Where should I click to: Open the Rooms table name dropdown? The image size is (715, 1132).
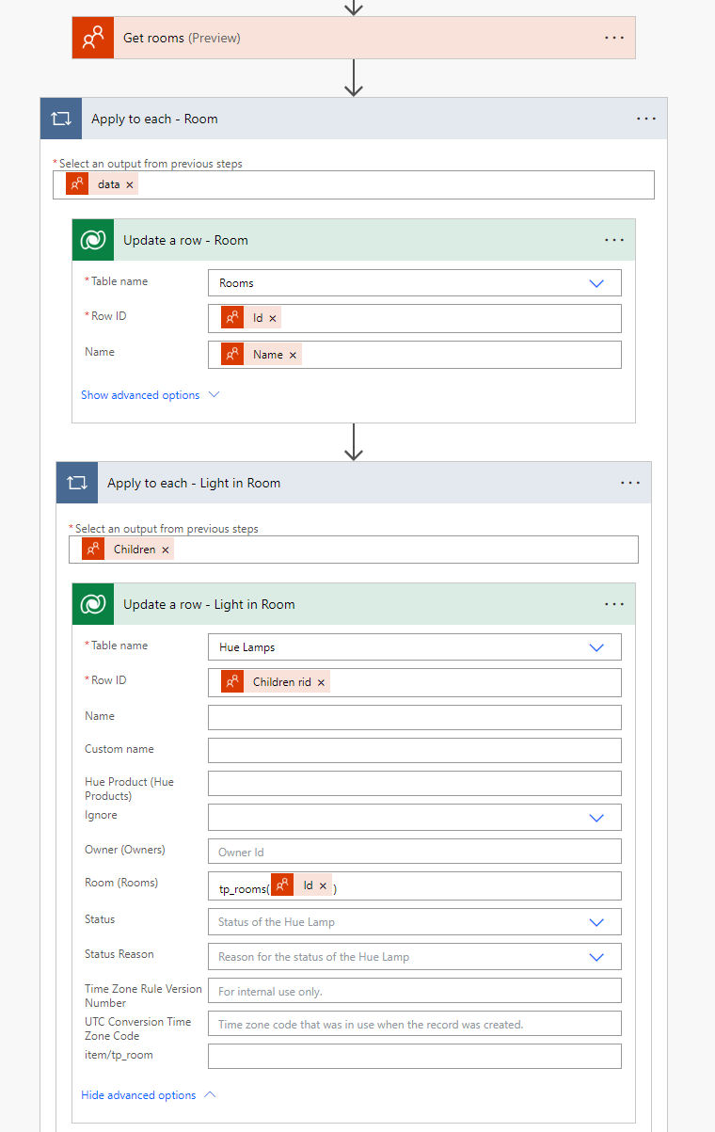[596, 283]
